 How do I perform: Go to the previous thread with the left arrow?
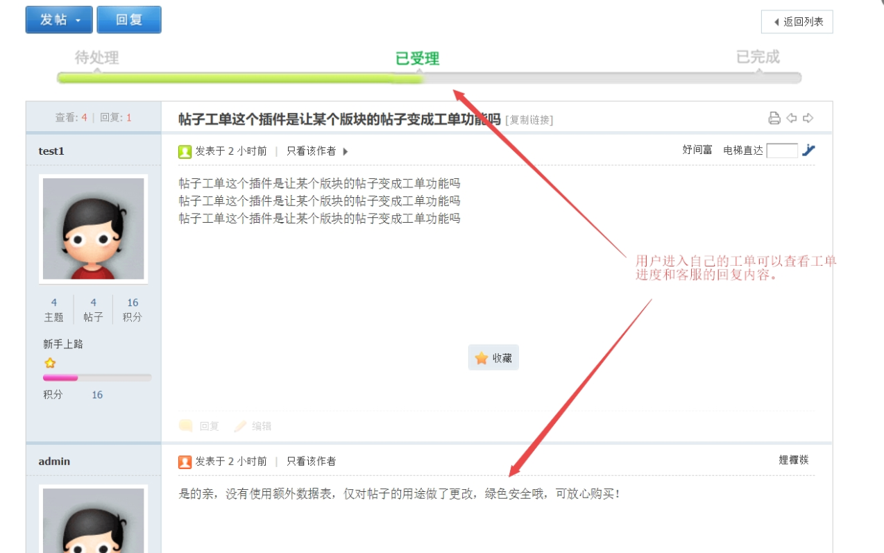click(792, 118)
